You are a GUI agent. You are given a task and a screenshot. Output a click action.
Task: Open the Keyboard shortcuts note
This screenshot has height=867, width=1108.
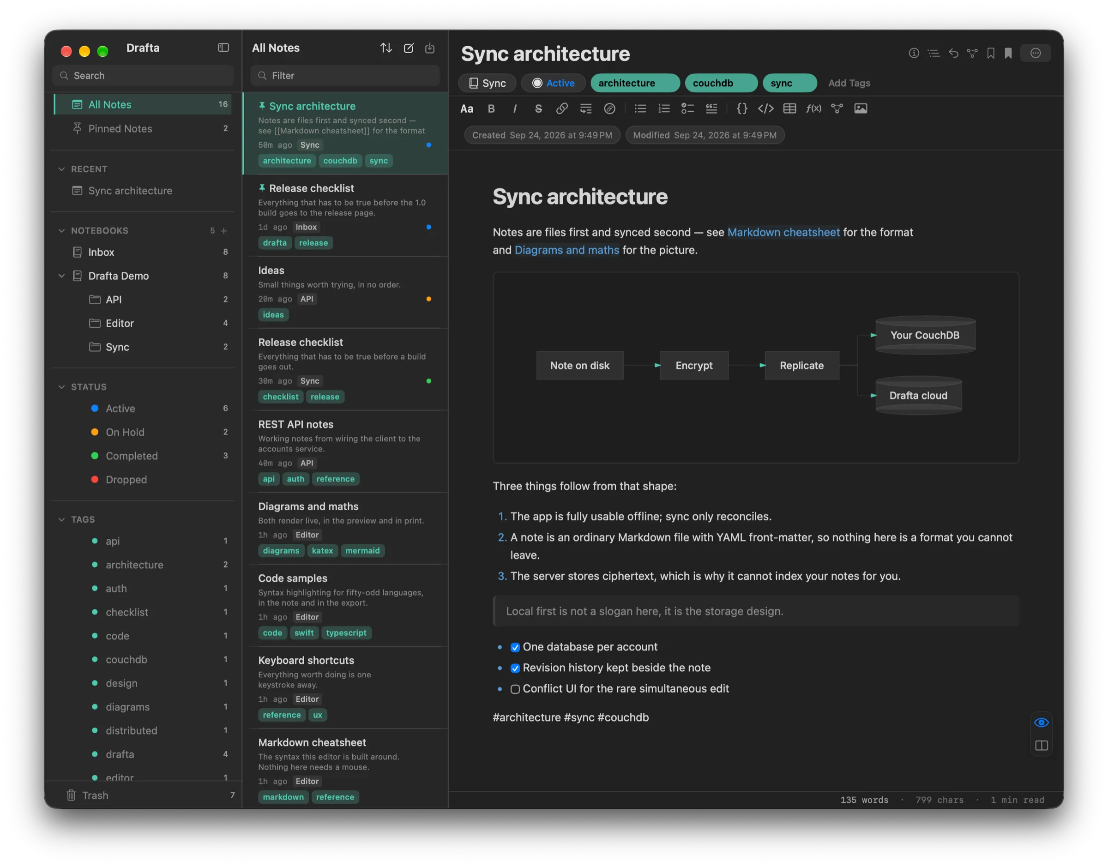345,687
